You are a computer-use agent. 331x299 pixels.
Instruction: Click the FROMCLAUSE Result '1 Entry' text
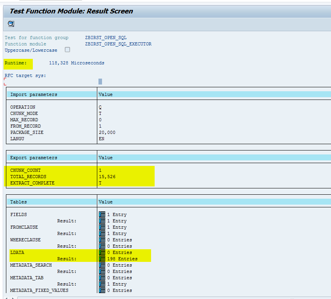point(117,233)
